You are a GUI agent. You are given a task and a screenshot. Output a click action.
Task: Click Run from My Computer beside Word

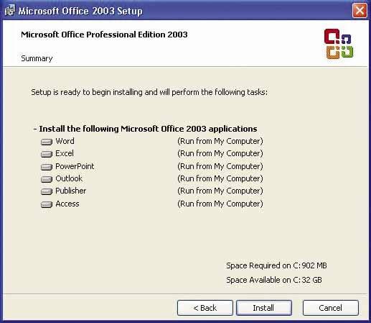[220, 141]
